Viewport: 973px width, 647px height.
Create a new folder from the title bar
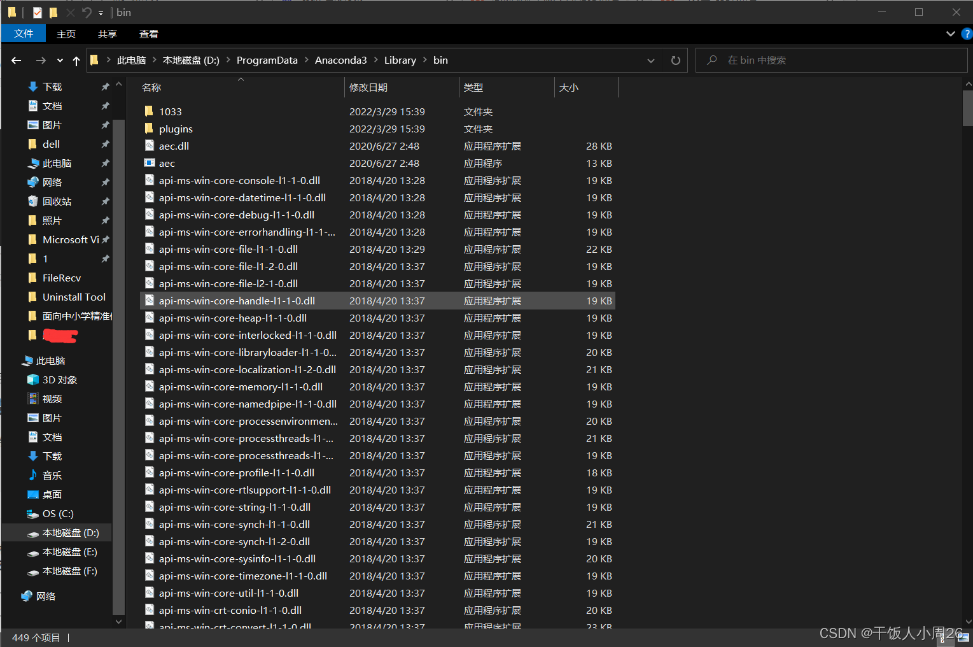[x=53, y=12]
